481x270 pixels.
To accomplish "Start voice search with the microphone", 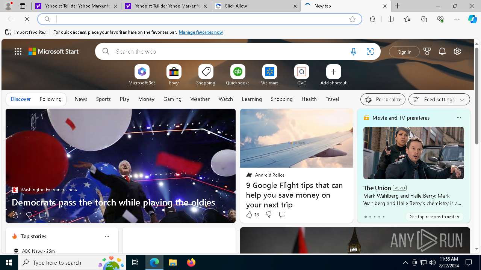I will coord(353,52).
